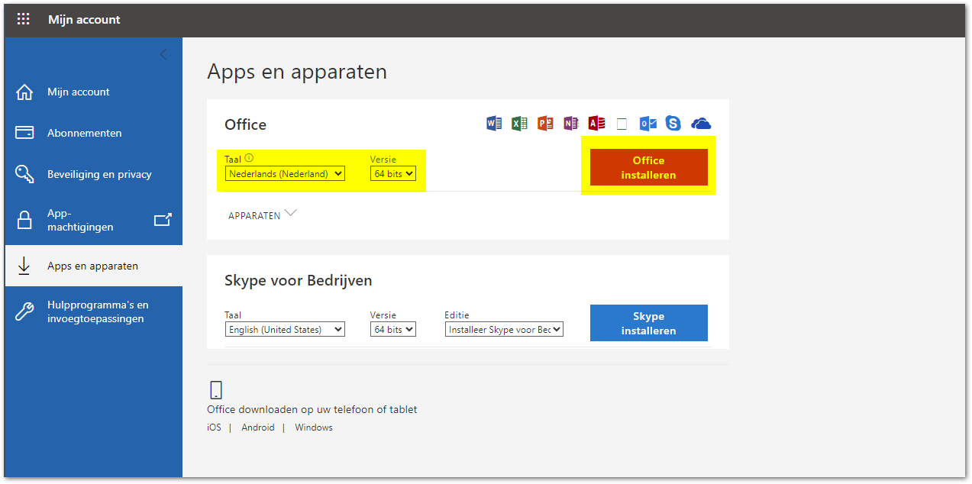Follow the iOS download link

click(x=214, y=428)
